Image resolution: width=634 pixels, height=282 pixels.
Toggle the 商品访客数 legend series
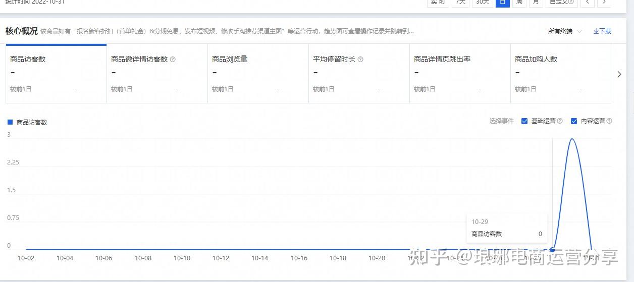click(x=27, y=122)
